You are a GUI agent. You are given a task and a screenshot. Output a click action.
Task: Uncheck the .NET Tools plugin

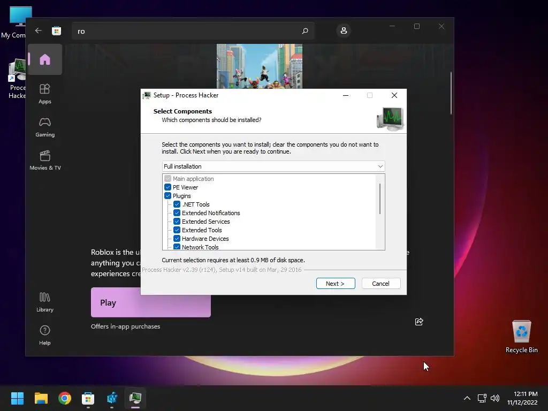coord(177,204)
